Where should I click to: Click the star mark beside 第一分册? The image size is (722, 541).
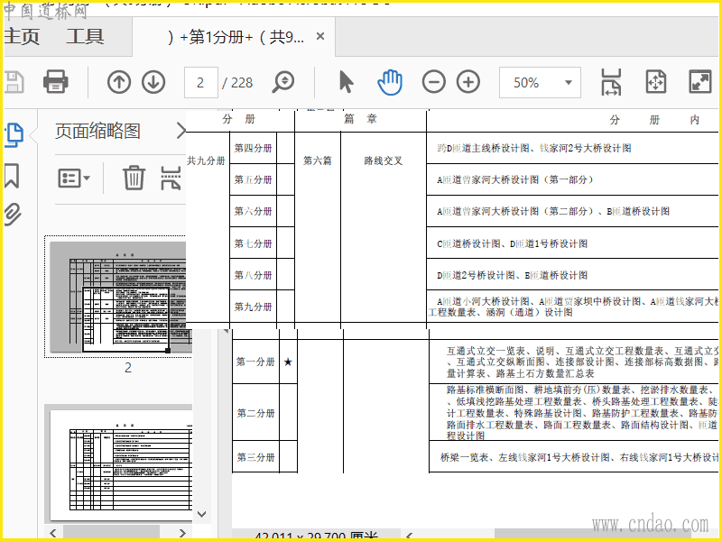click(x=288, y=362)
